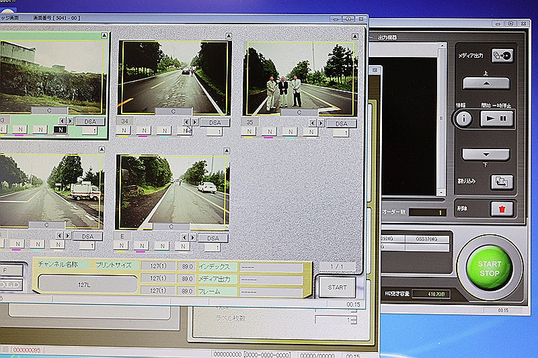Expand frame 34 with its corner triangle

click(229, 36)
